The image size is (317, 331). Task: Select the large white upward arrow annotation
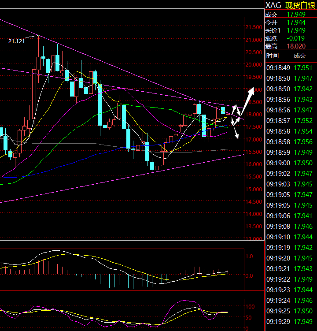249,95
